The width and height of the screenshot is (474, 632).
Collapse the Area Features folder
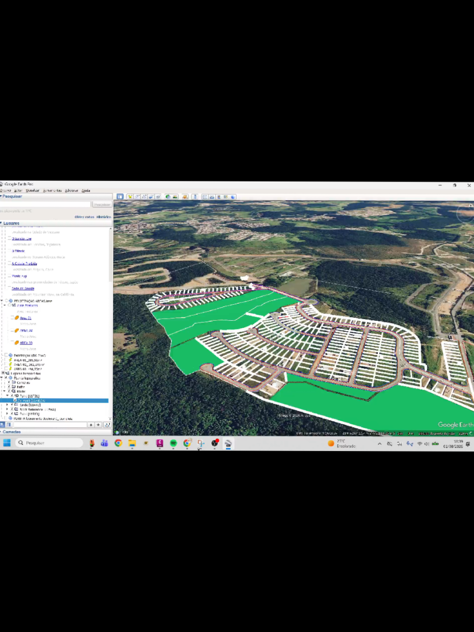[x=5, y=305]
